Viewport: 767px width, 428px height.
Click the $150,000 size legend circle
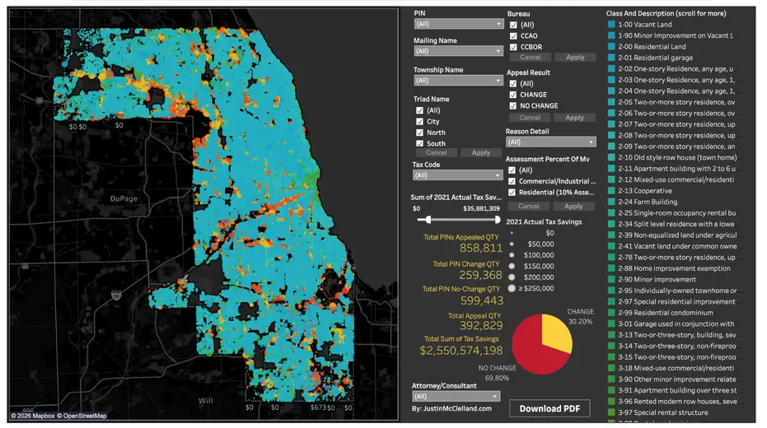[512, 267]
